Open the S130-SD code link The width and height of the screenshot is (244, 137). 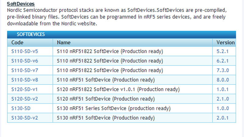[x=21, y=108]
